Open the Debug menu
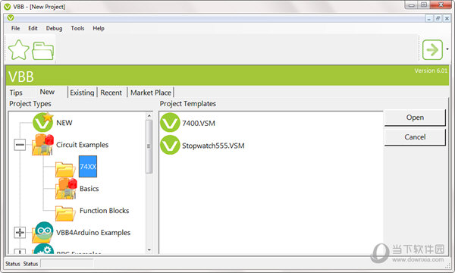Image resolution: width=455 pixels, height=273 pixels. point(54,28)
